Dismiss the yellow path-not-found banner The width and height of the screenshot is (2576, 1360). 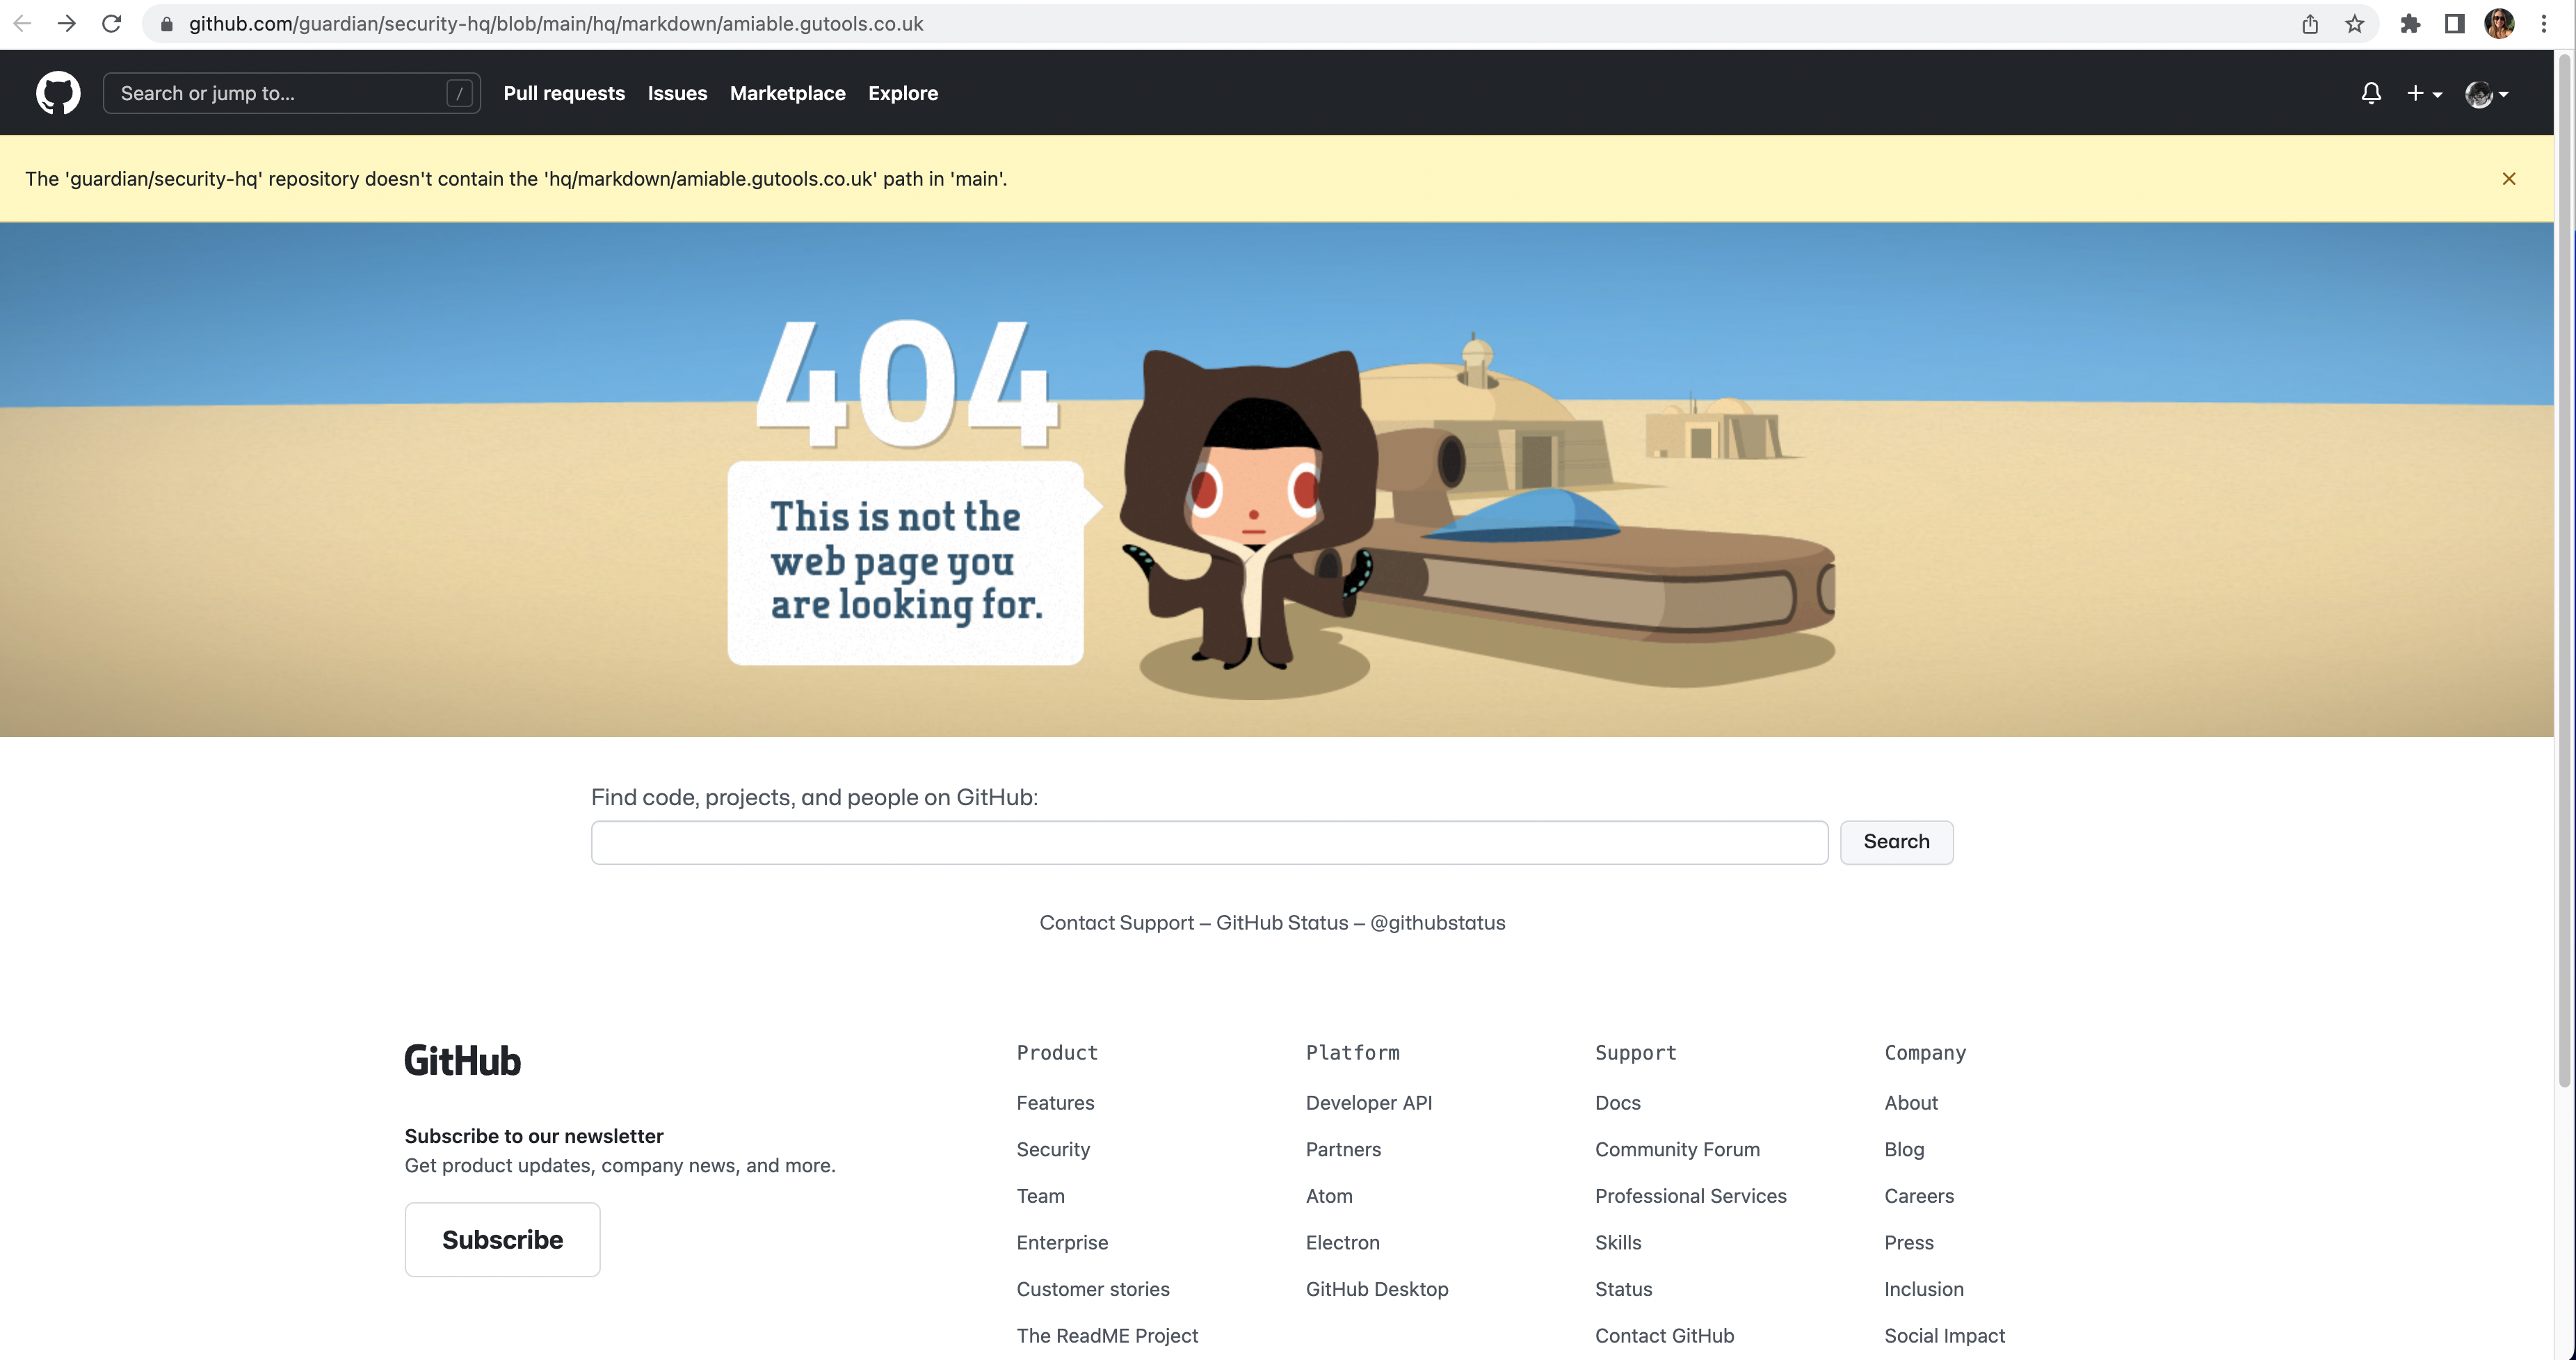[2508, 179]
